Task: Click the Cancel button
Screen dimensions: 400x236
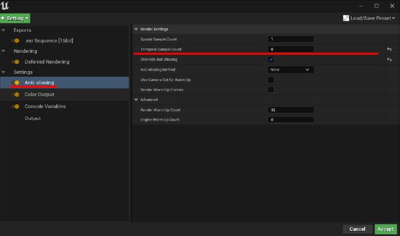Action: 357,229
